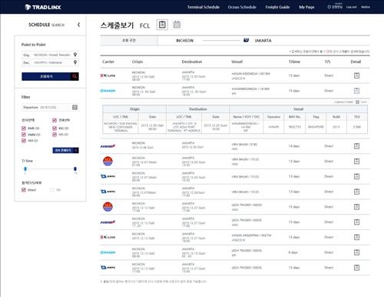
Task: Switch to the calendar view icon
Action: (x=177, y=25)
